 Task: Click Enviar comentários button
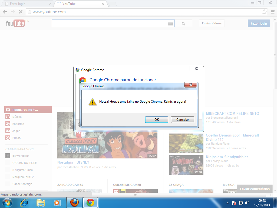(x=255, y=189)
